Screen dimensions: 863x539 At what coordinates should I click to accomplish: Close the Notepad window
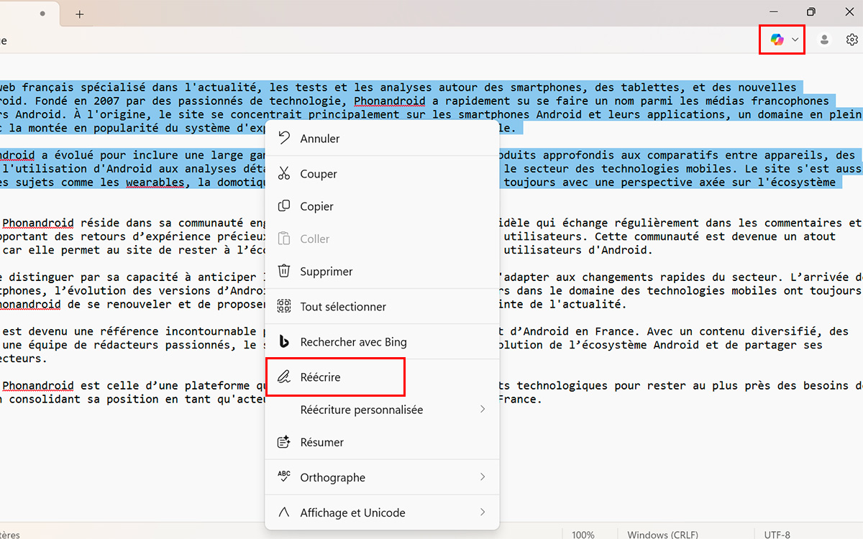(849, 12)
